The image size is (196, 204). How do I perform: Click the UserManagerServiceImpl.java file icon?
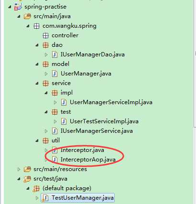(x=64, y=102)
